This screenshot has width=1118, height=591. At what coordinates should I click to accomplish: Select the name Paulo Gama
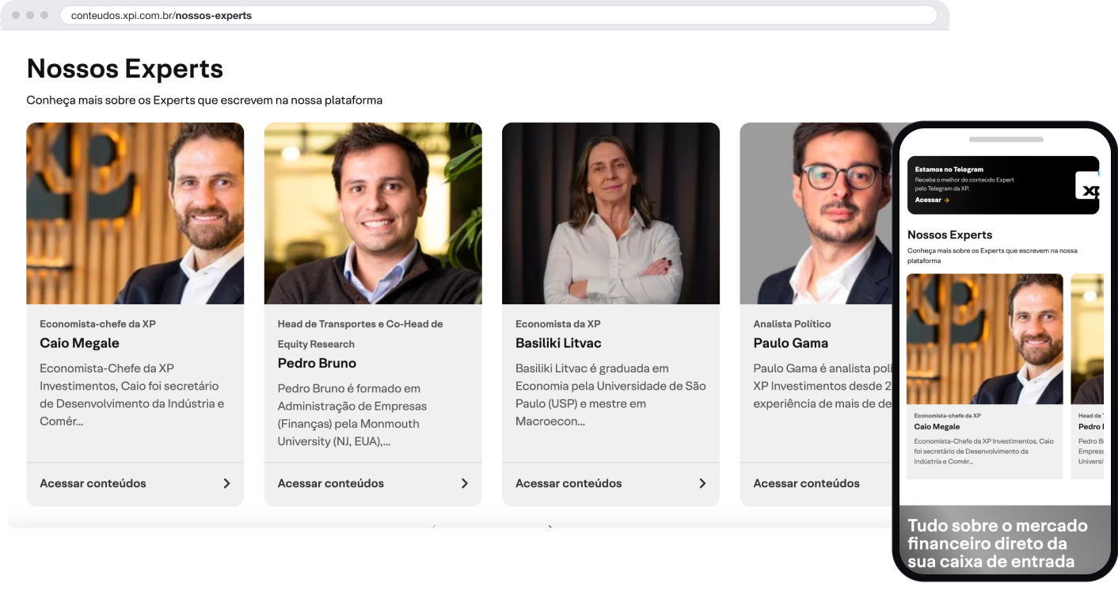[790, 343]
